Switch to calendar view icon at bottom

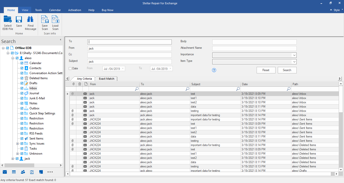coord(14,172)
